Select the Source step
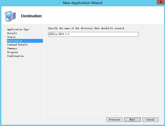 tap(11, 37)
